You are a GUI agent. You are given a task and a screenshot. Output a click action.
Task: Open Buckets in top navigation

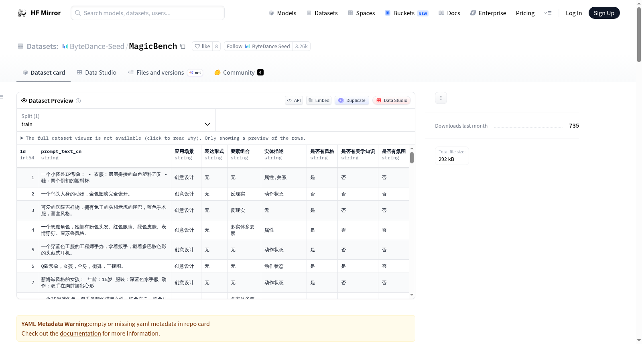coord(406,13)
